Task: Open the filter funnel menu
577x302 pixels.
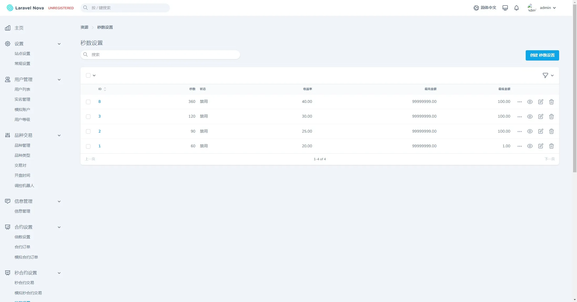Action: [548, 75]
